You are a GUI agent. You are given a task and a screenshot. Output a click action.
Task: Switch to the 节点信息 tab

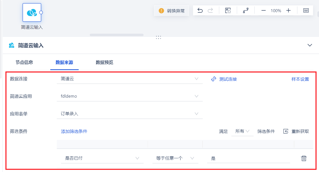click(x=24, y=63)
